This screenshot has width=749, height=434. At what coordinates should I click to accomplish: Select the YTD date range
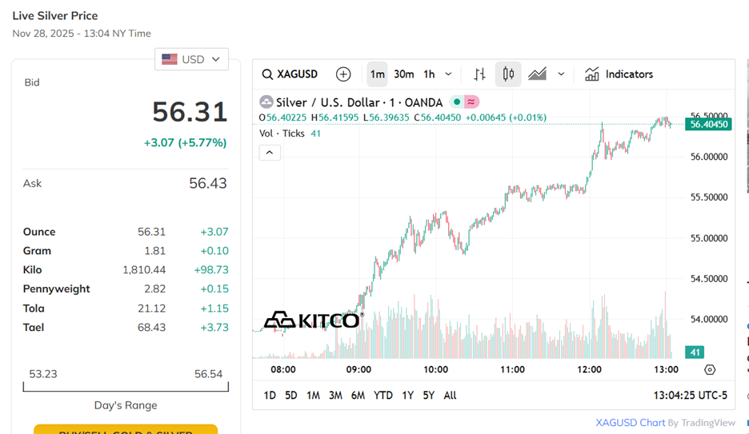click(x=383, y=395)
